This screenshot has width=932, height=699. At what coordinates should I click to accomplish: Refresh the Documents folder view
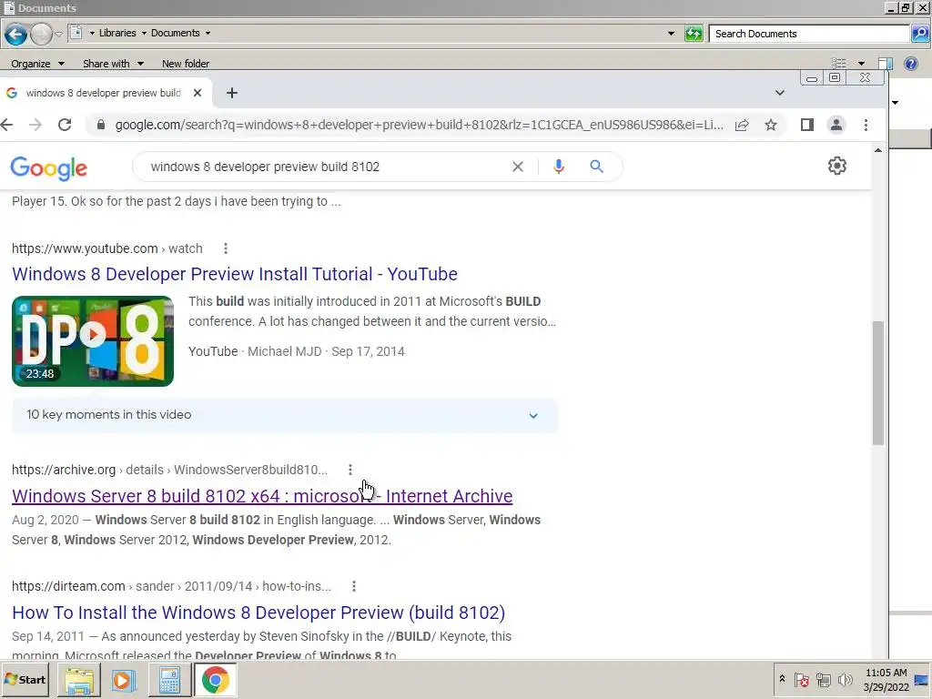point(693,34)
